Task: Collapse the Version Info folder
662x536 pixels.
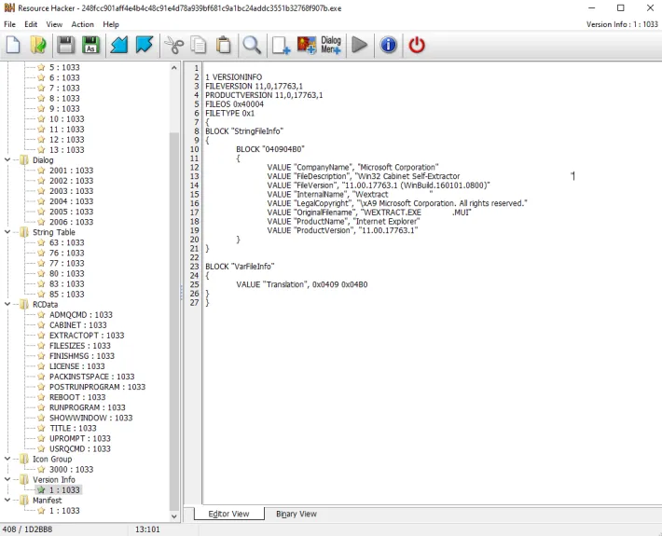Action: (7, 479)
